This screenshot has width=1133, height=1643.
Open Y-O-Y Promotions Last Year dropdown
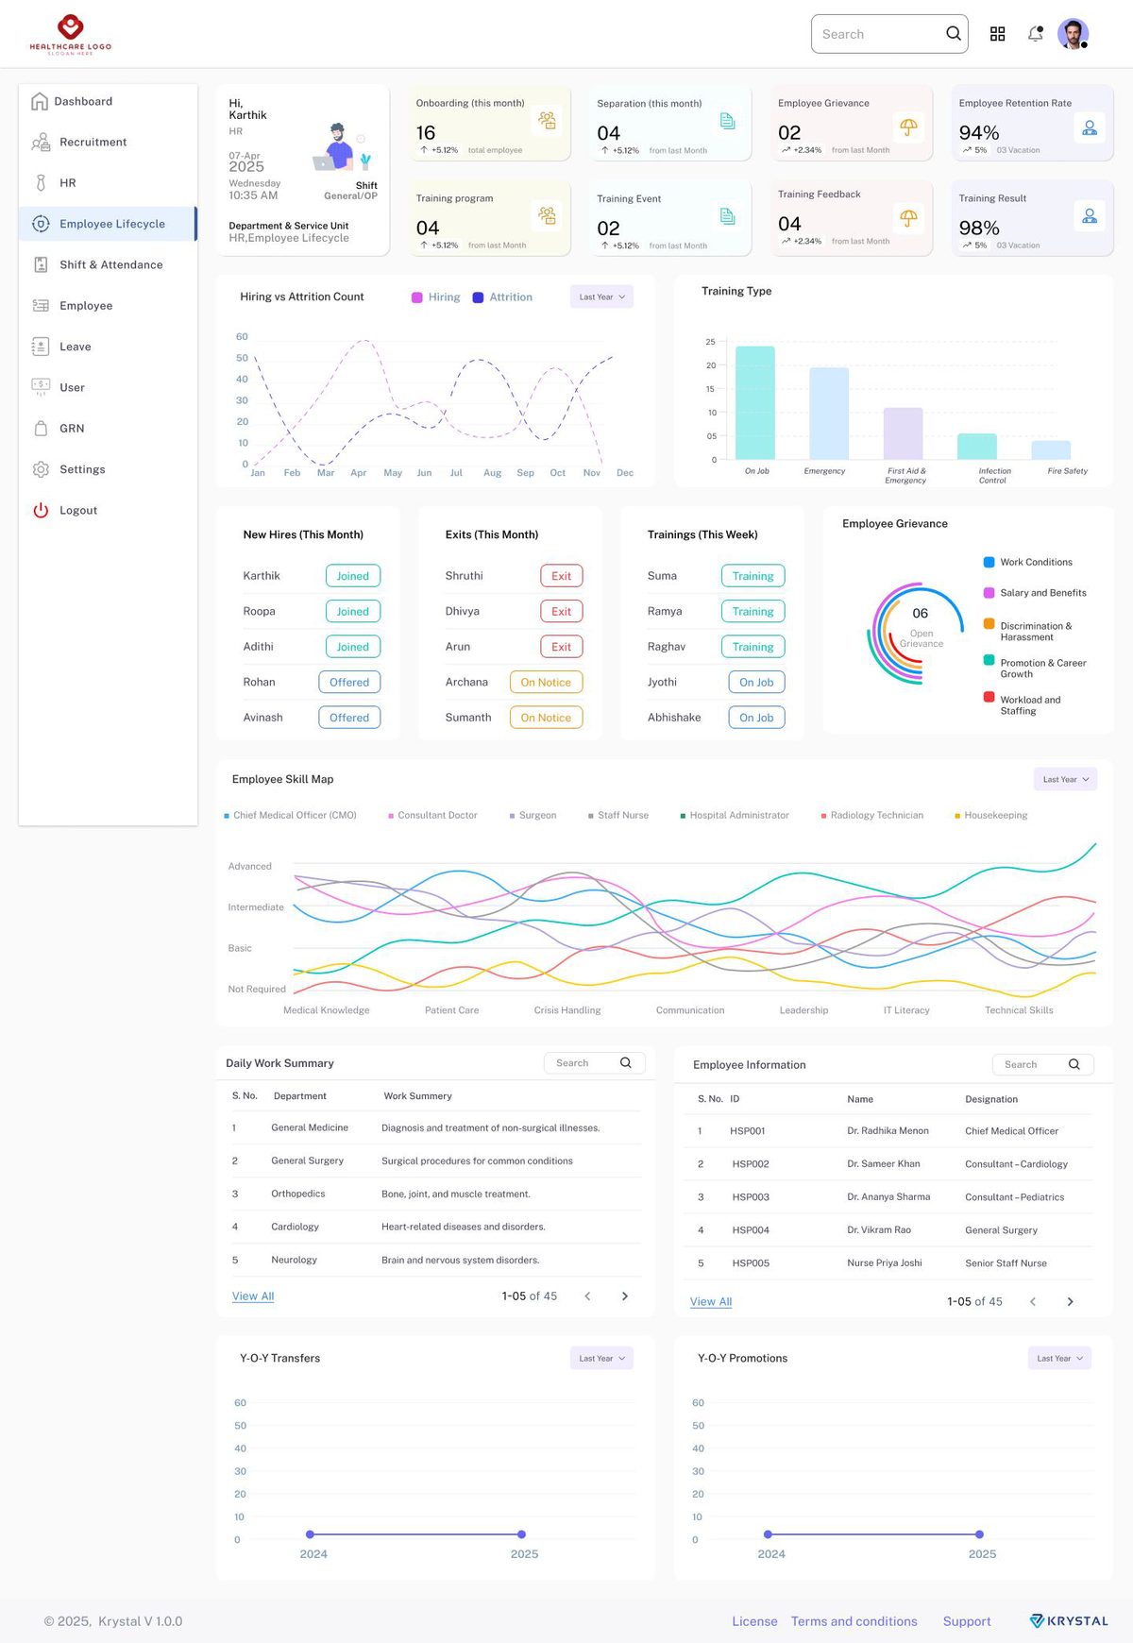[x=1059, y=1359]
